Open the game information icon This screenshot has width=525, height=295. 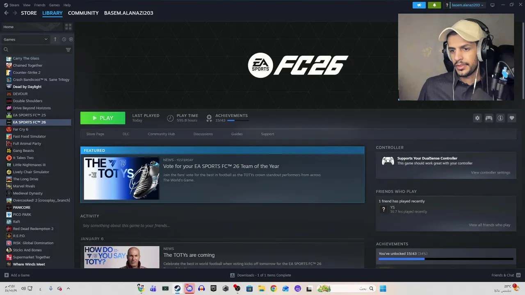click(500, 118)
